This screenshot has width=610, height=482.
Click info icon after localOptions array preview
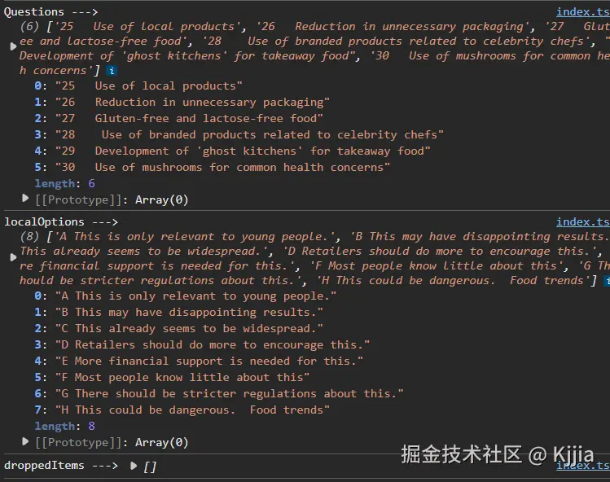(606, 280)
